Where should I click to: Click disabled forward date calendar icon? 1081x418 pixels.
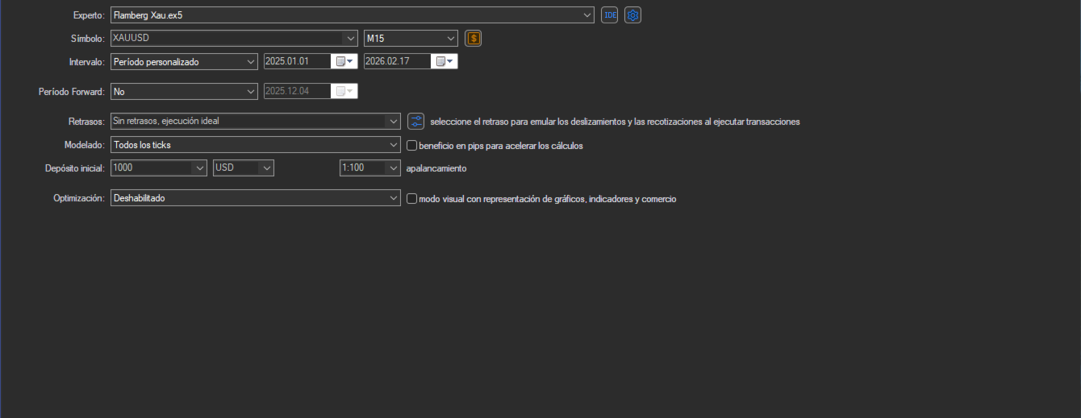pos(344,92)
